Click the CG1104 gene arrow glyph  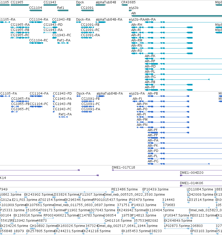tap(35, 10)
